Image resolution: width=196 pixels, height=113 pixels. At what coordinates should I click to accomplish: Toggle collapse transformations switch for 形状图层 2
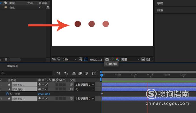click(43, 89)
